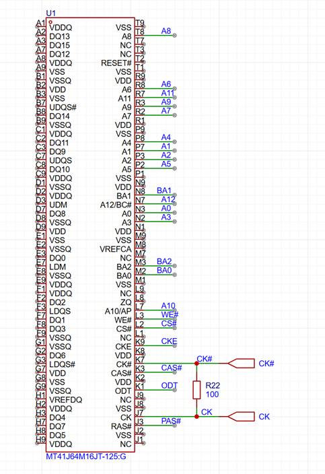
Task: Select the A8 net label
Action: 166,31
